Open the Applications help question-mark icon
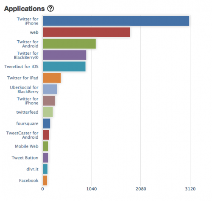212x201 pixels. (x=50, y=8)
